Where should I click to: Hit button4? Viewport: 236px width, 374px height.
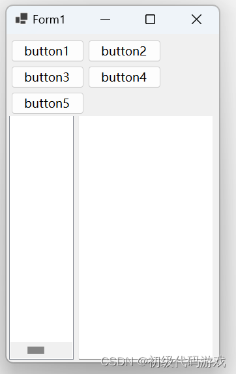[125, 77]
